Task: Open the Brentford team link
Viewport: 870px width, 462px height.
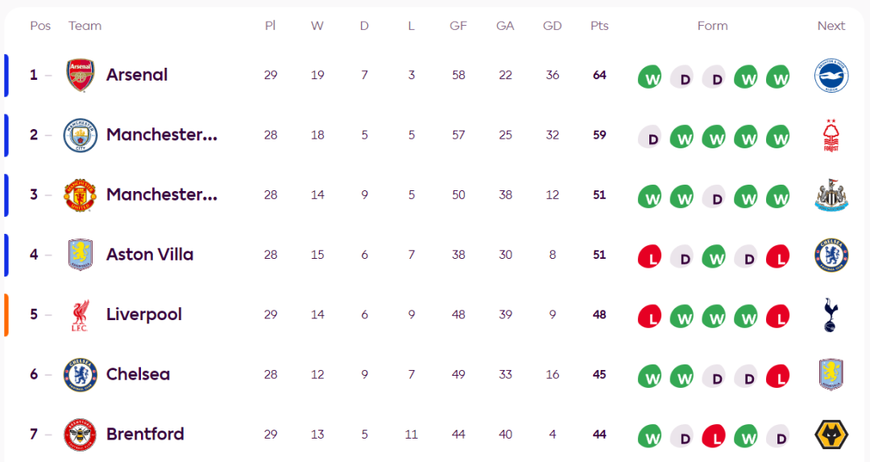Action: 145,435
